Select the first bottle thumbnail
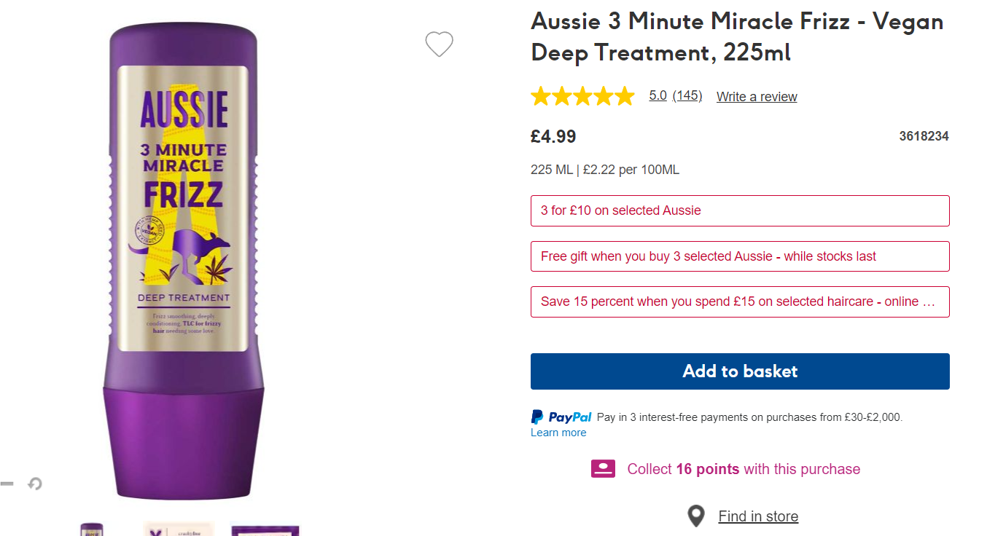 (92, 529)
